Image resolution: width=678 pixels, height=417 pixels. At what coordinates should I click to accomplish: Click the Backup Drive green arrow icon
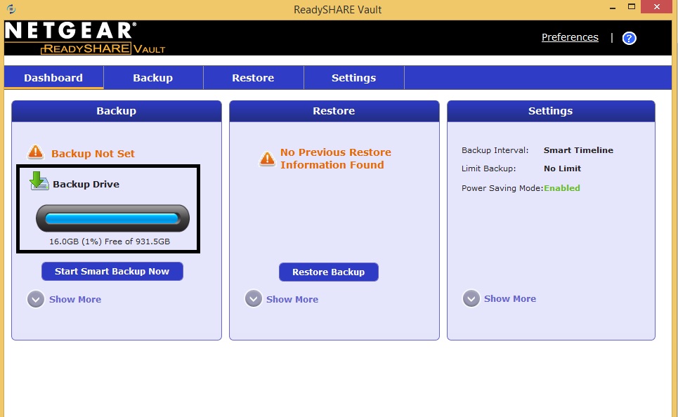coord(39,180)
